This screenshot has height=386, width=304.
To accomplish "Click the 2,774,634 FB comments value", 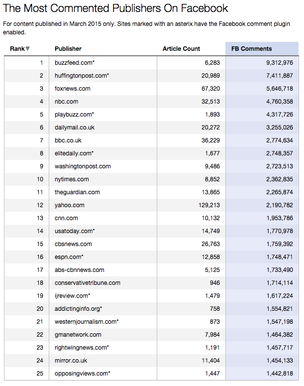I will [280, 140].
